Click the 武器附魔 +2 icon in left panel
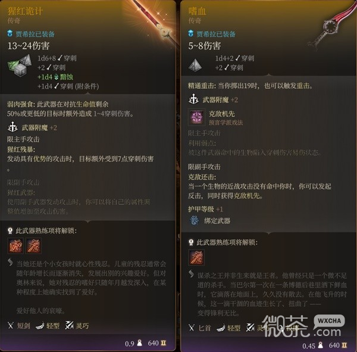 pyautogui.click(x=12, y=127)
